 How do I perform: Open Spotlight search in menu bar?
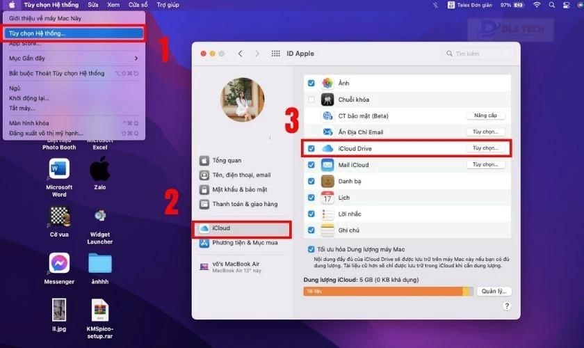tap(552, 5)
